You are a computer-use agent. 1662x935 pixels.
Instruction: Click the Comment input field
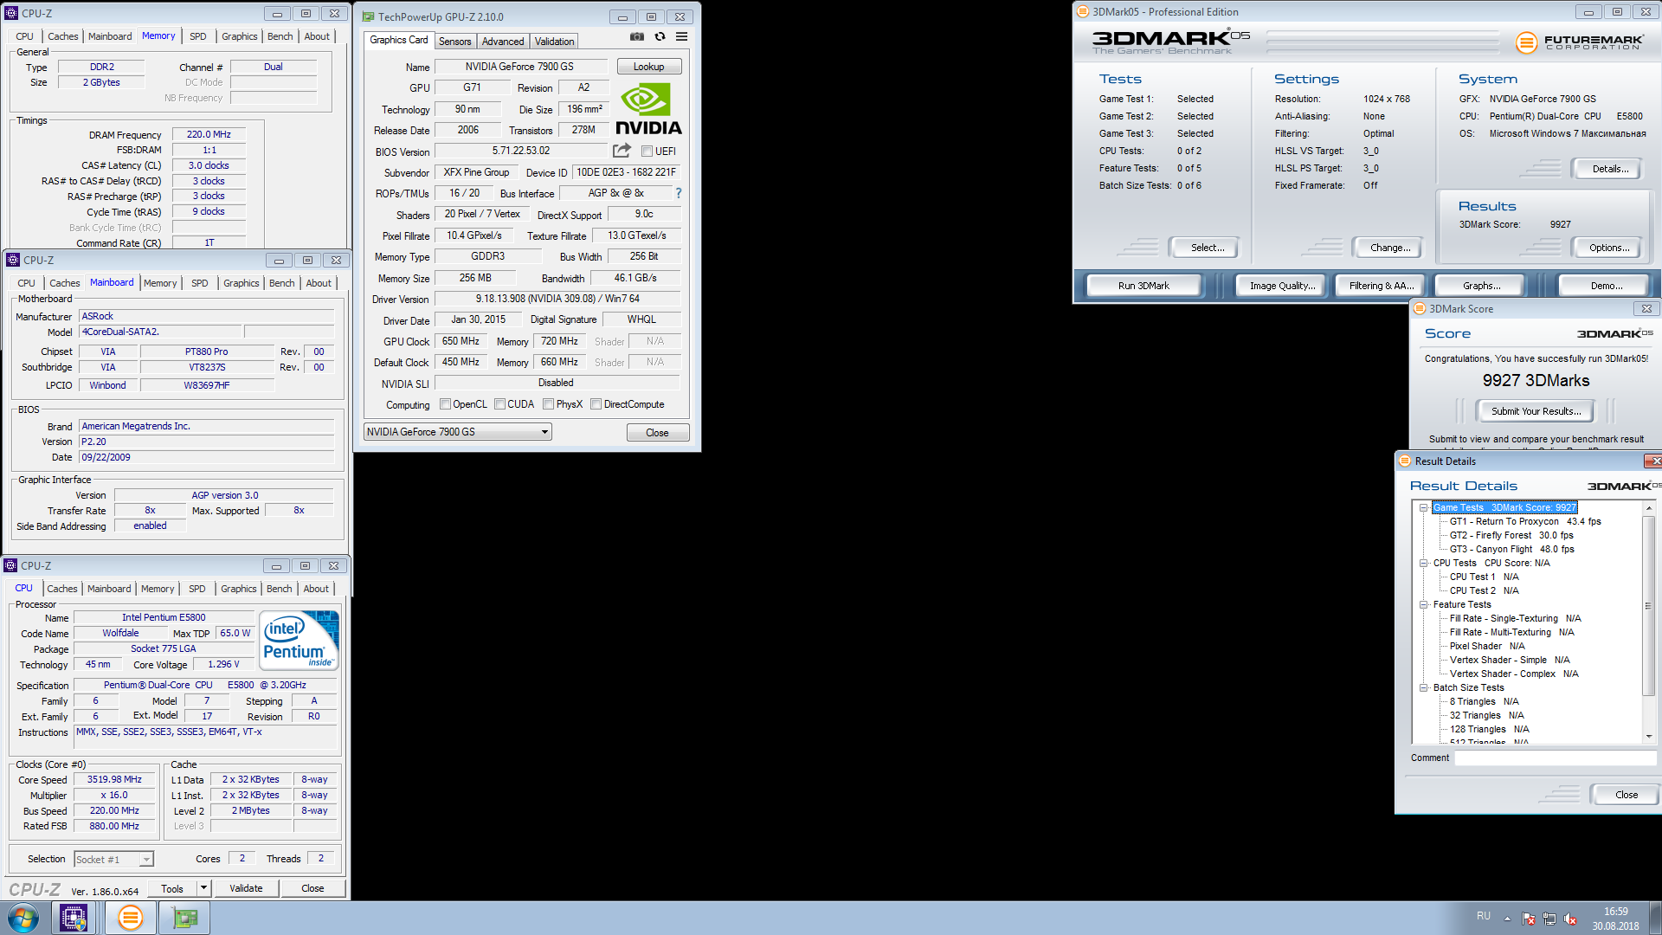(x=1555, y=758)
